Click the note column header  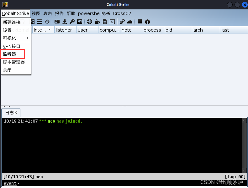click(131, 30)
